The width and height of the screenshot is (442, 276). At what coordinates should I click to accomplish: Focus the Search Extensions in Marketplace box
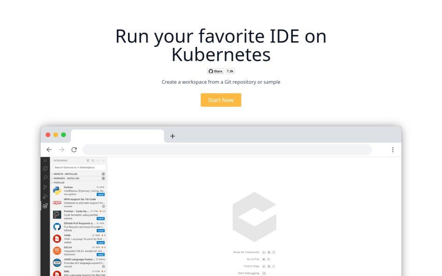(79, 167)
